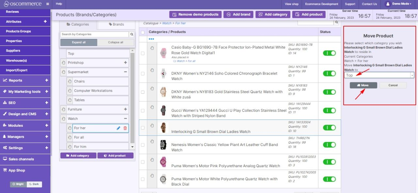Click the drag handle of Gucci YA129444 product

click(152, 107)
